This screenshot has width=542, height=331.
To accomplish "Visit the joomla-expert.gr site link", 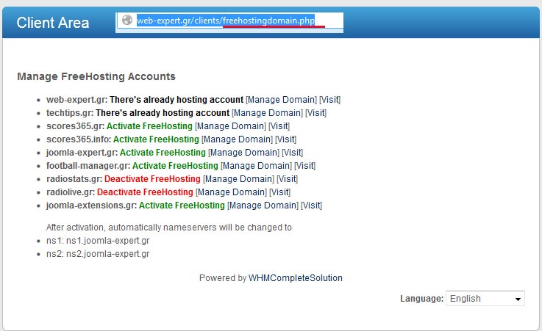I will tap(293, 153).
